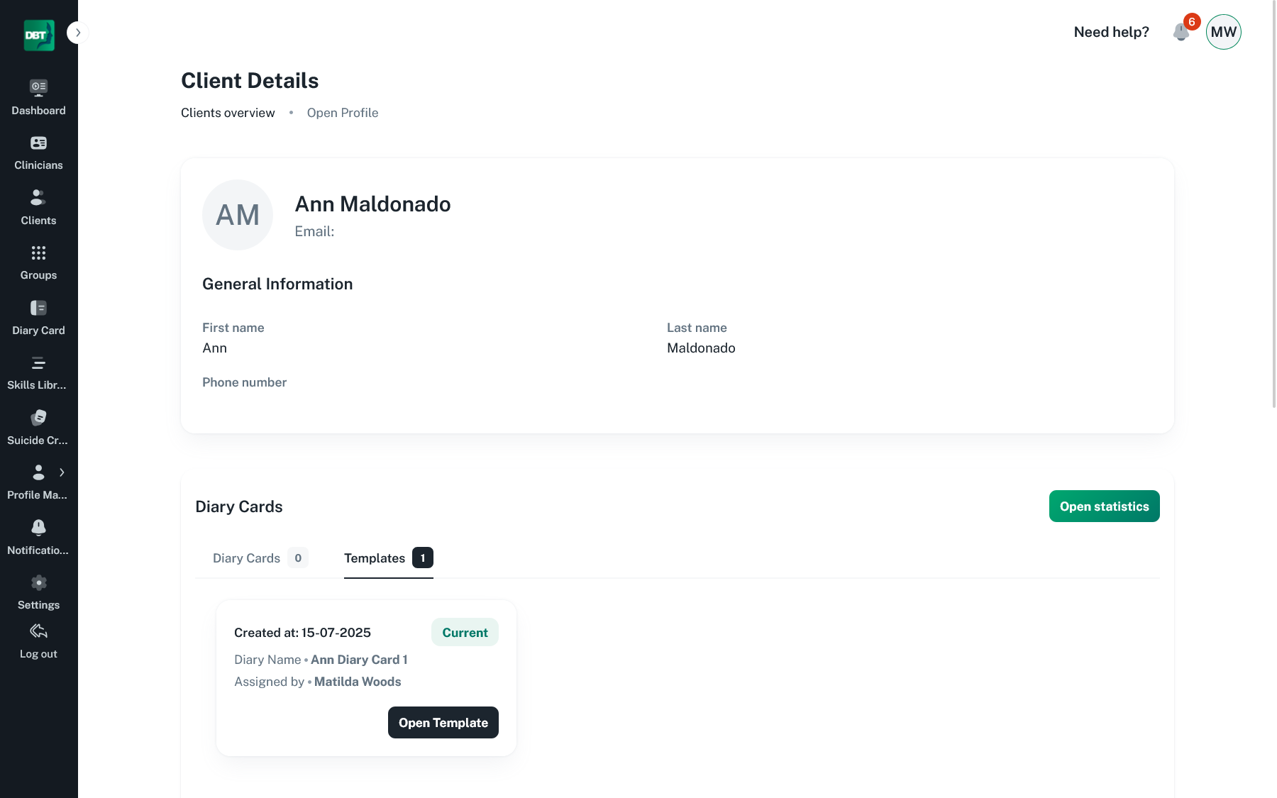Click the Need help? link

[1112, 32]
